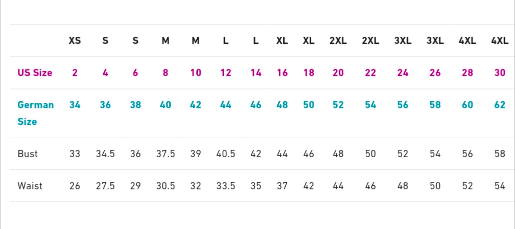Select bust value 34.5
Screen dimensions: 515x229
coord(105,154)
